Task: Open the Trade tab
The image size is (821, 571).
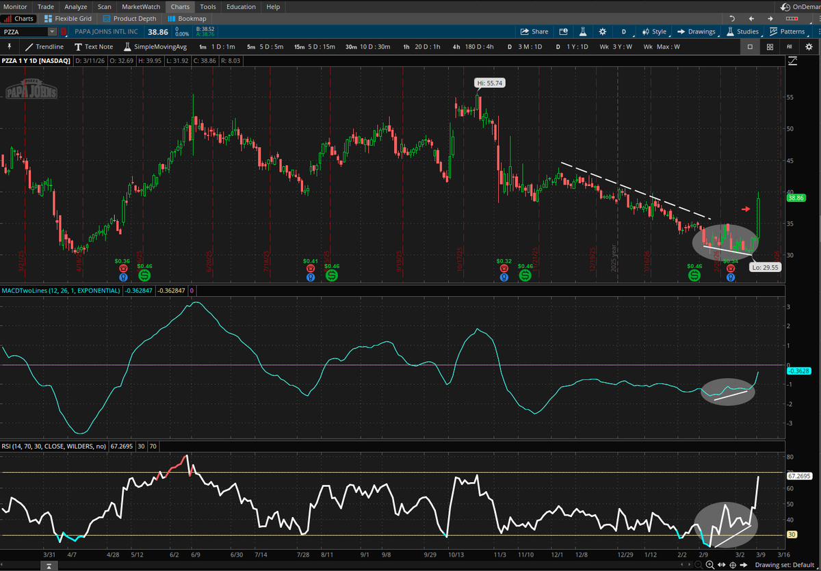Action: [46, 6]
